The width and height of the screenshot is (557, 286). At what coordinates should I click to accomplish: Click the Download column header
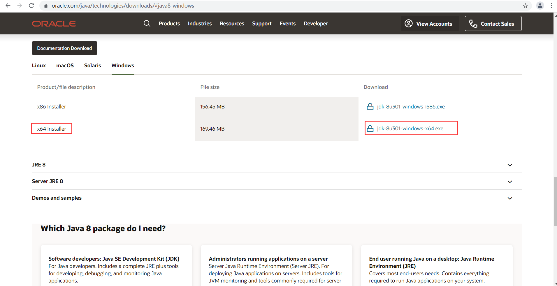pyautogui.click(x=376, y=87)
